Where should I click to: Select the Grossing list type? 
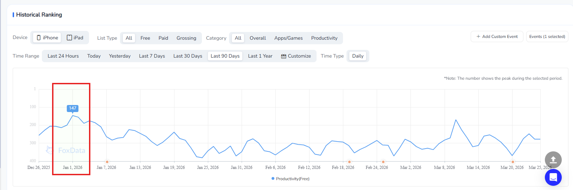click(x=186, y=38)
